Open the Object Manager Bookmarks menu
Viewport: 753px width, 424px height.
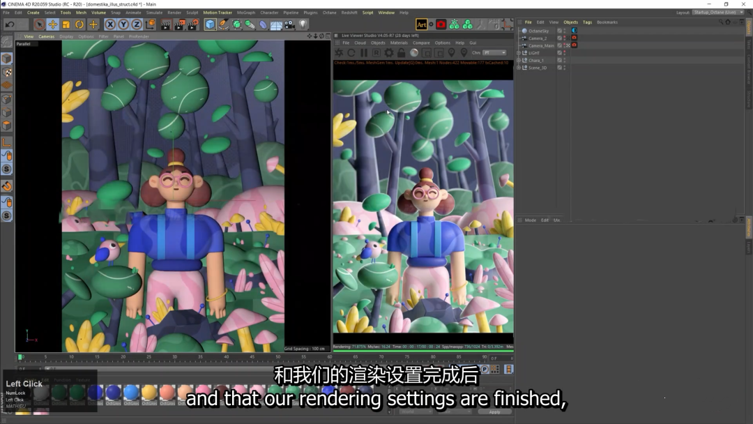607,22
